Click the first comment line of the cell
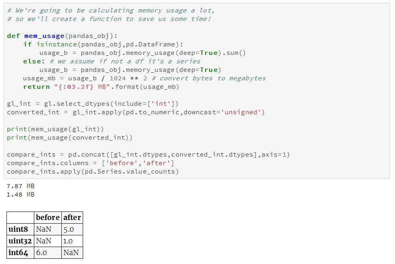Screen dimensions: 395x264 [x=111, y=10]
